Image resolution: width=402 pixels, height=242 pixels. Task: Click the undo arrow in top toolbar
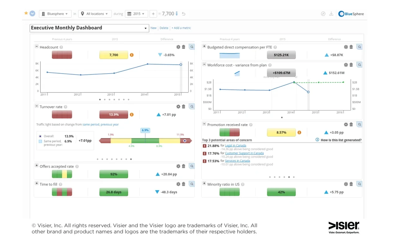pos(184,14)
